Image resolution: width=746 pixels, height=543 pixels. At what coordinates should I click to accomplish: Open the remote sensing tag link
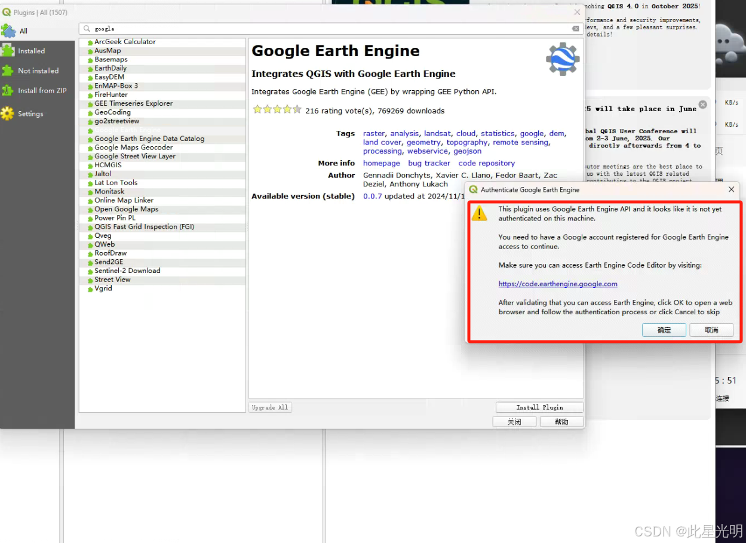point(520,142)
